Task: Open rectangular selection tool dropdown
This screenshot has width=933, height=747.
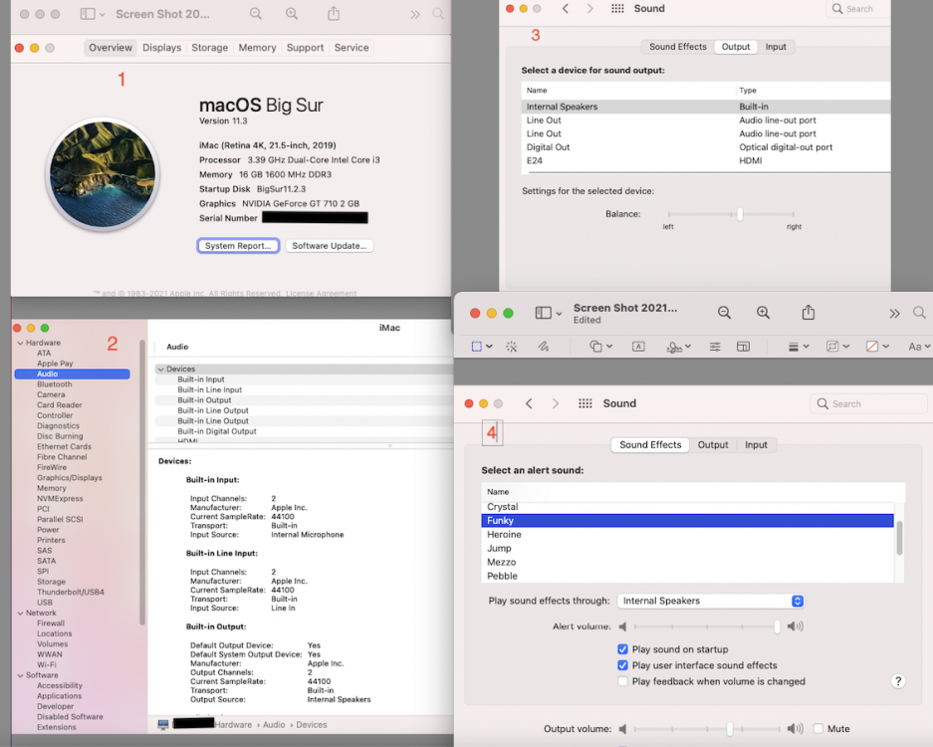Action: 482,347
